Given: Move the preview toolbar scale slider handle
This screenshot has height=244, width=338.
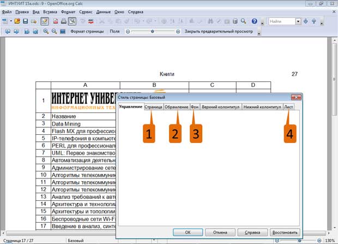Looking at the screenshot, I should point(153,32).
